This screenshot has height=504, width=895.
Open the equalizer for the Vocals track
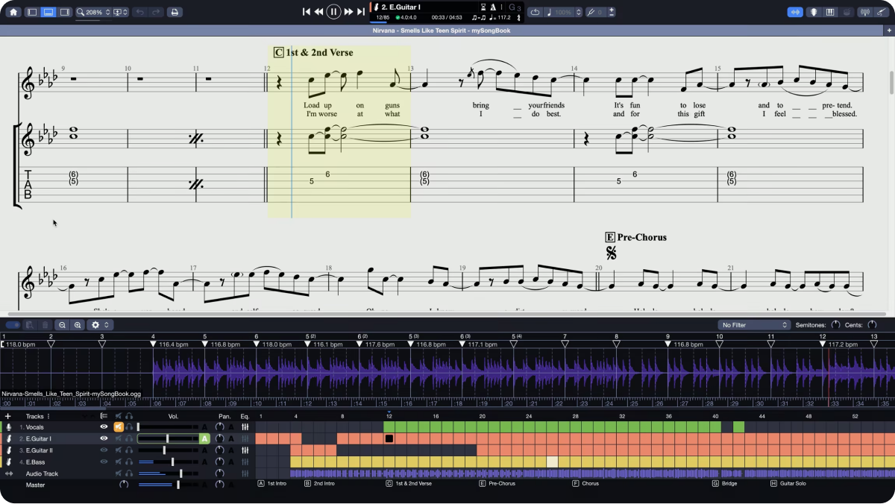coord(245,427)
